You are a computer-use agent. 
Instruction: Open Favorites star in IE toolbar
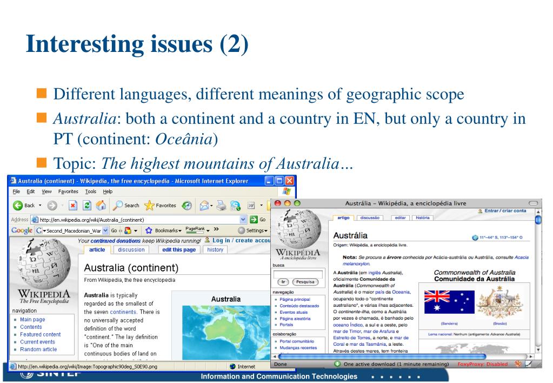[x=149, y=205]
